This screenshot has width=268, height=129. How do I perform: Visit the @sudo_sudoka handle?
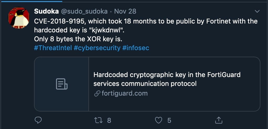coord(84,11)
